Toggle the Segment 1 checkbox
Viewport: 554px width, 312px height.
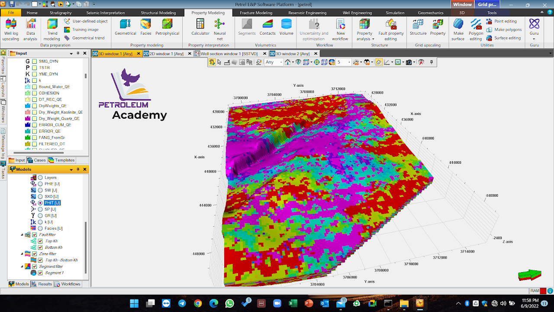click(x=40, y=273)
